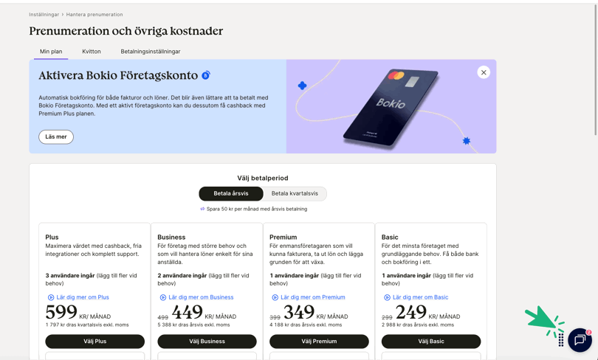Viewport: 598px width, 360px height.
Task: Click the Läs mer button
Action: 56,136
